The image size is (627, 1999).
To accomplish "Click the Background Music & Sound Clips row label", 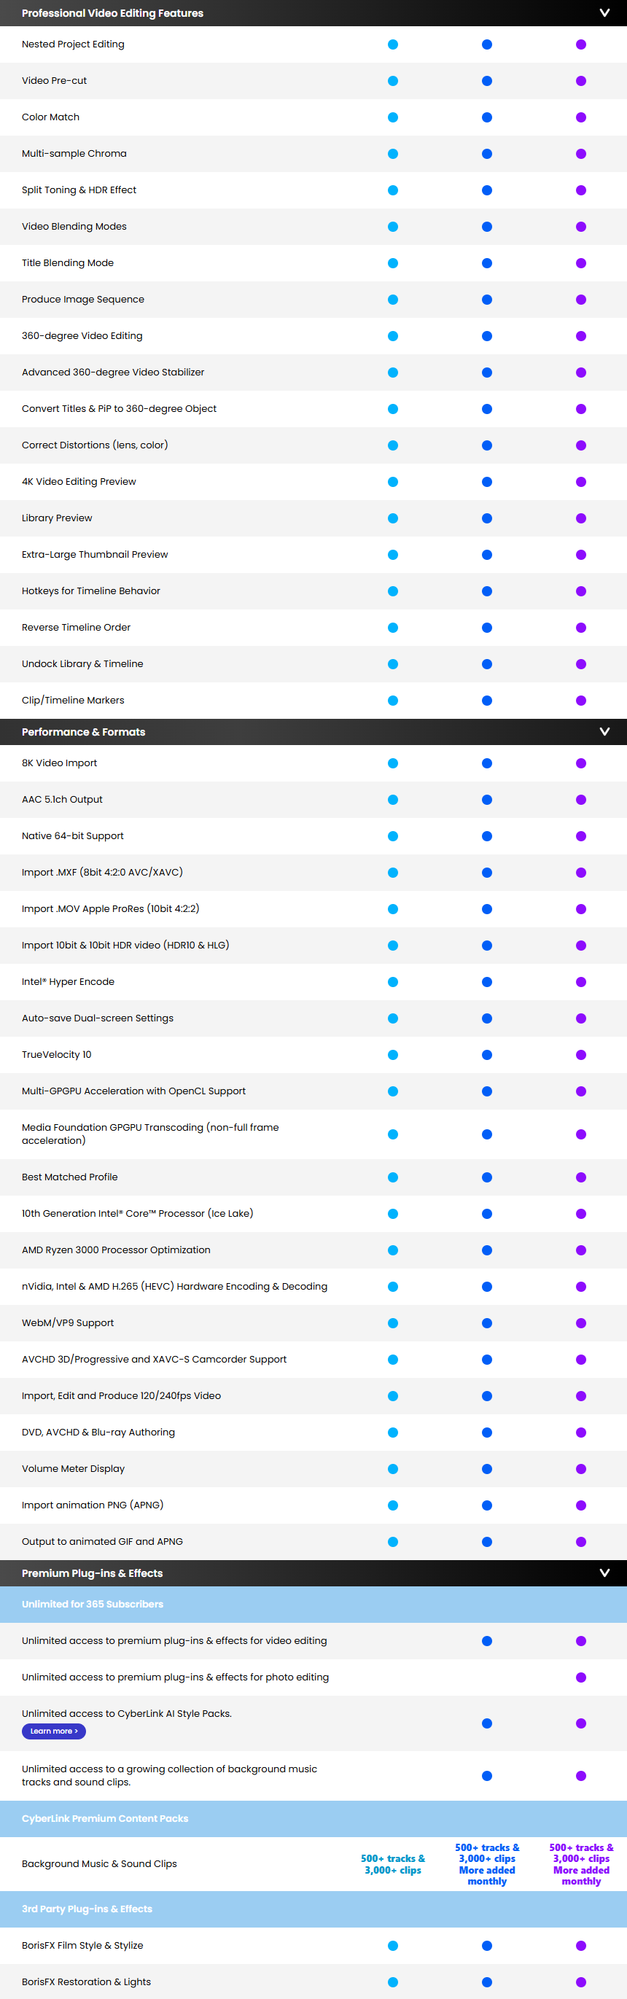I will (99, 1864).
